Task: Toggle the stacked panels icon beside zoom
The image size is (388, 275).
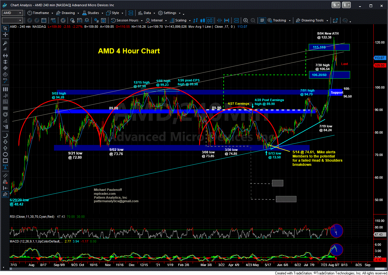Action: [236, 20]
